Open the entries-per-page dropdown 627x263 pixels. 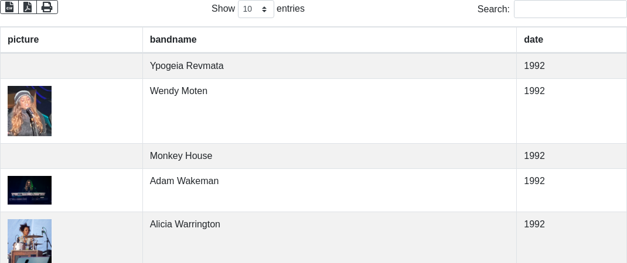pyautogui.click(x=255, y=9)
